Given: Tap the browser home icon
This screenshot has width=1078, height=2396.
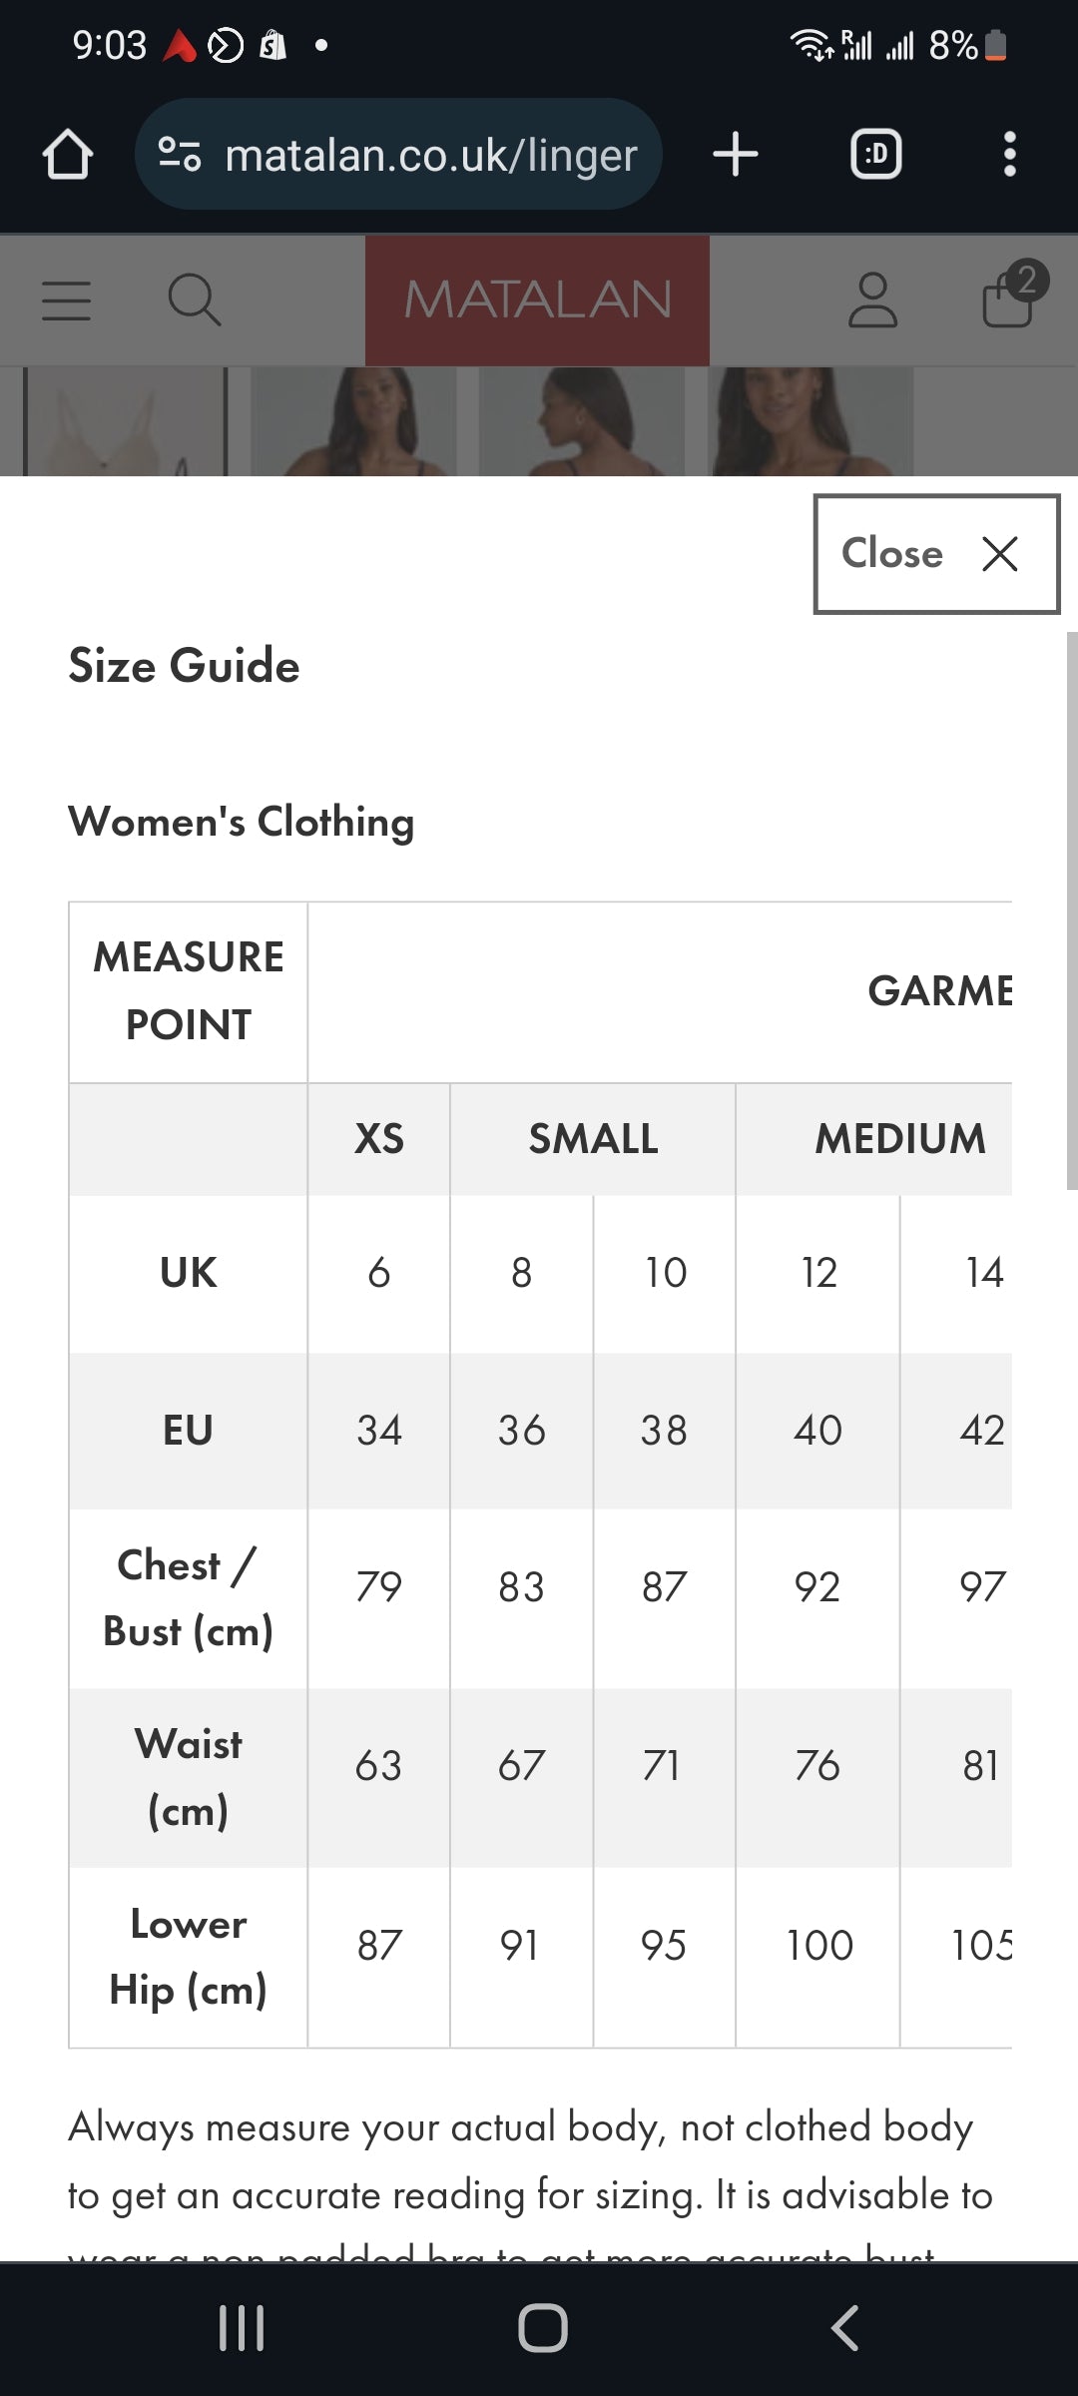Looking at the screenshot, I should coord(68,155).
